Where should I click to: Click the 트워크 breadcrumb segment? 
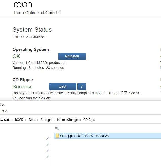click(x=5, y=120)
